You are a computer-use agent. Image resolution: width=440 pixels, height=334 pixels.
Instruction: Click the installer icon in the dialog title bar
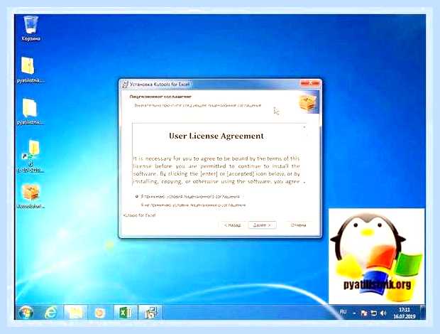pos(125,85)
